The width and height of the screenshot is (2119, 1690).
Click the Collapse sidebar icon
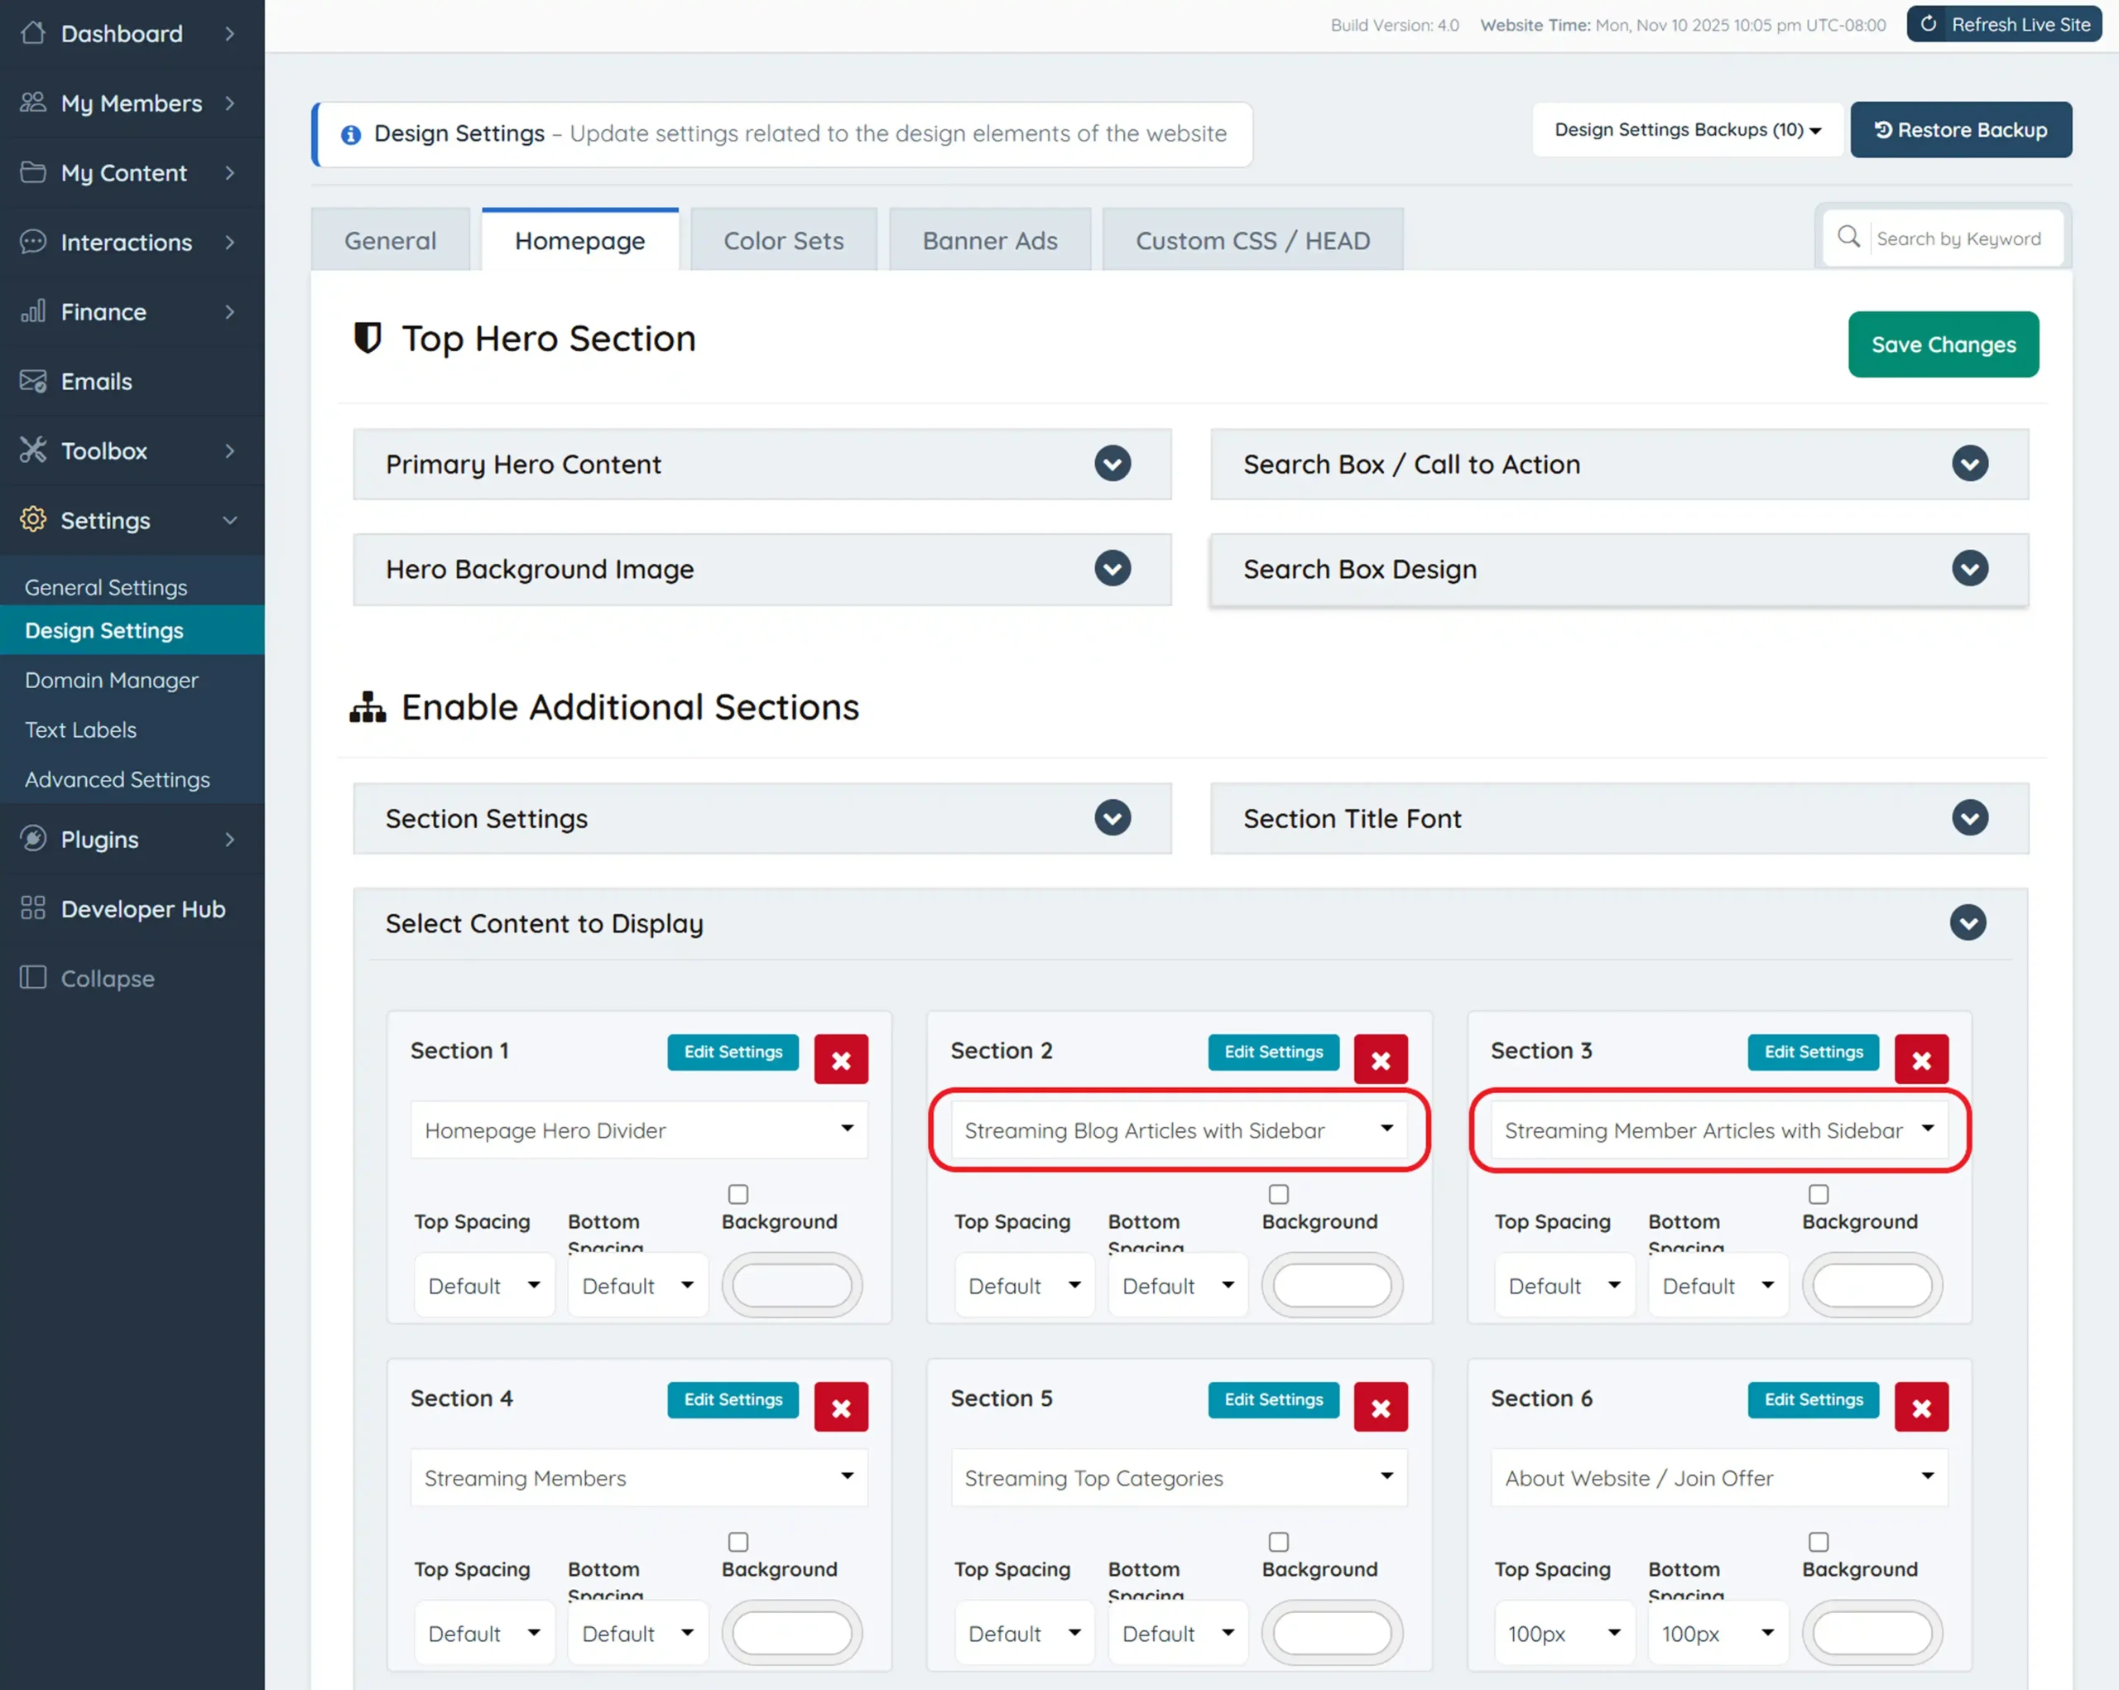coord(33,978)
